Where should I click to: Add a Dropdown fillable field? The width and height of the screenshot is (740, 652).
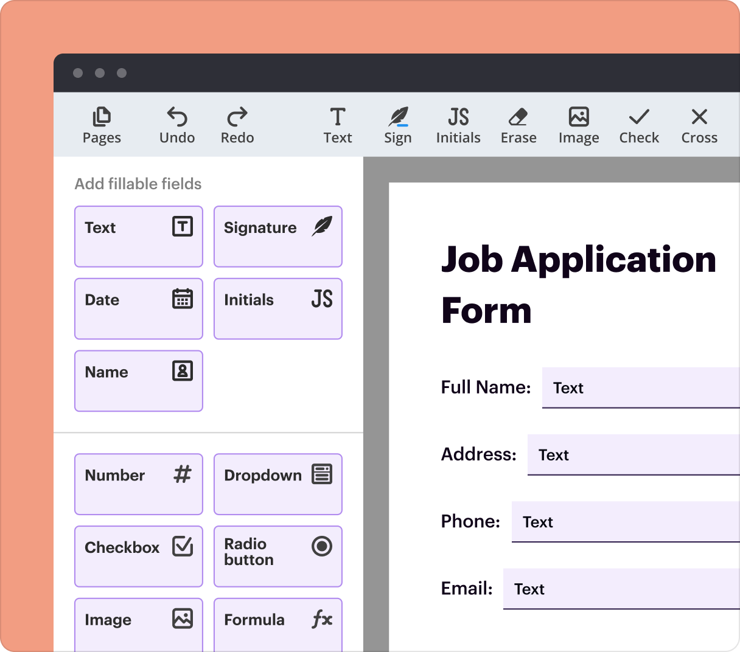277,484
